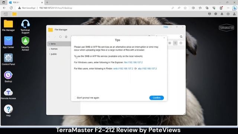Click File Manager refresh icon
This screenshot has width=238, height=134.
click(61, 37)
